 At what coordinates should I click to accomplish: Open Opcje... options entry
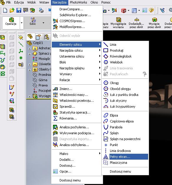pos(77,171)
